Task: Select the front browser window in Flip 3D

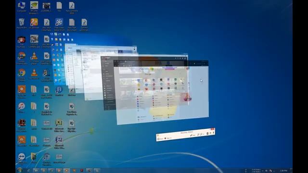Action: (x=163, y=92)
